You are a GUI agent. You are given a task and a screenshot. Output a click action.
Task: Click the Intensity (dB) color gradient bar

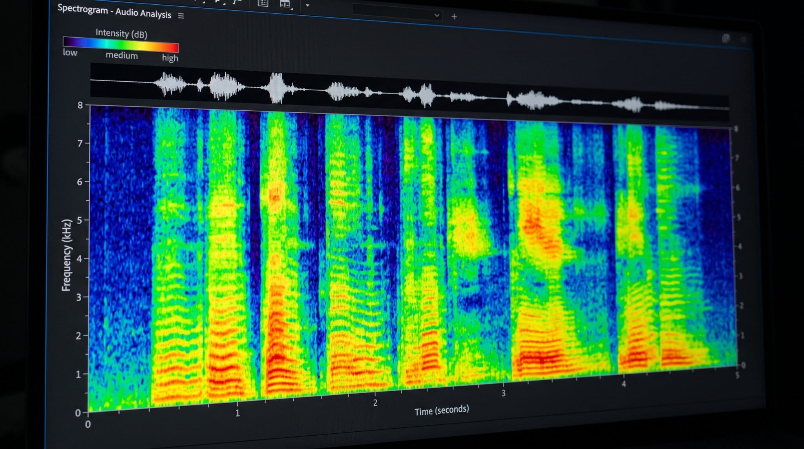coord(121,44)
